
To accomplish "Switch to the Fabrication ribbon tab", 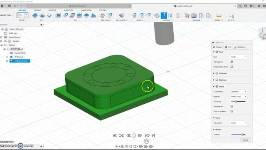I will tap(86, 10).
